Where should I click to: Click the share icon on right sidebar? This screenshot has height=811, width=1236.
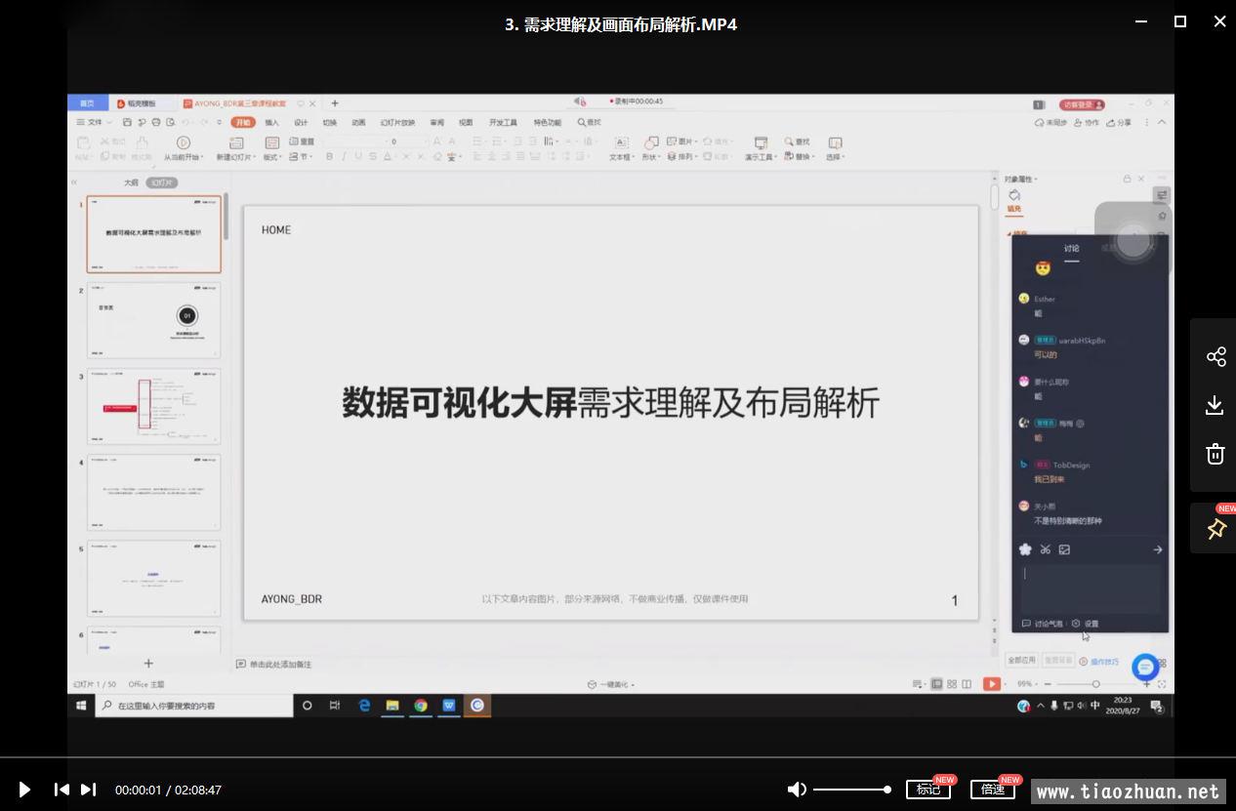pyautogui.click(x=1215, y=356)
